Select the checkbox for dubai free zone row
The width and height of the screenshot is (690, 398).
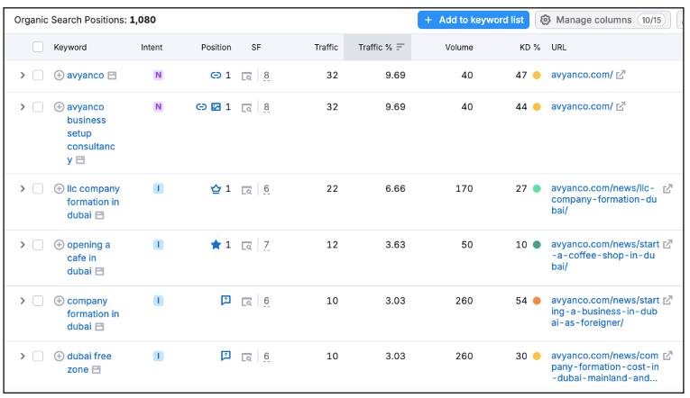tap(38, 357)
